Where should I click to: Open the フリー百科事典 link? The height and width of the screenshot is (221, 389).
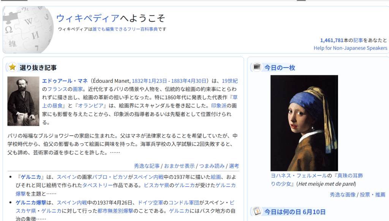[x=142, y=29]
